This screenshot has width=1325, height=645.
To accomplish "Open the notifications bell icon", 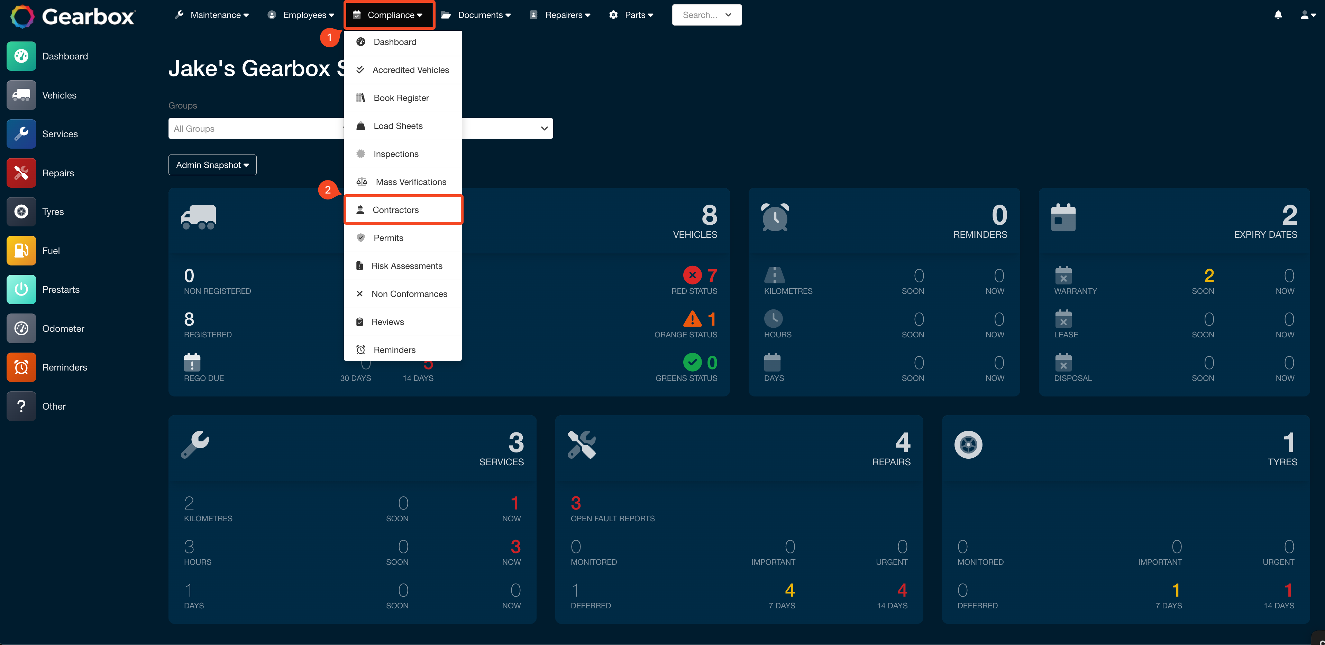I will (1278, 15).
